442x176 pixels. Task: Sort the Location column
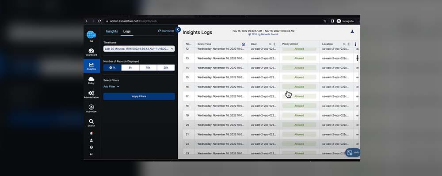pos(348,44)
